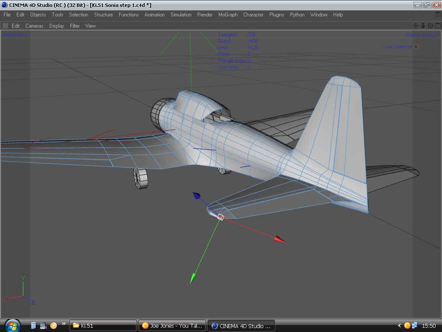Toggle fullscreen mode icon in menu bar
442x332 pixels.
tap(438, 15)
